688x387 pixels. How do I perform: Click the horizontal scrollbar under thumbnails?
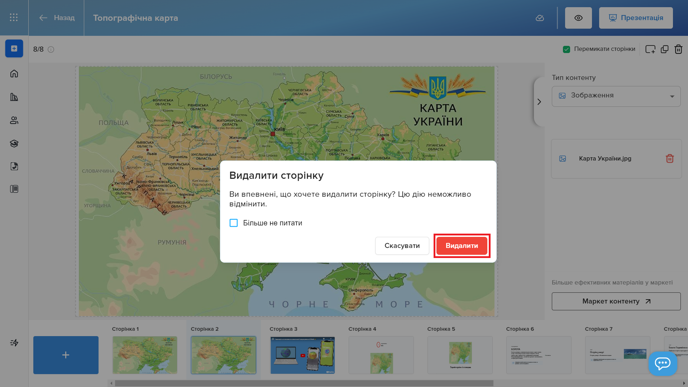[x=304, y=383]
